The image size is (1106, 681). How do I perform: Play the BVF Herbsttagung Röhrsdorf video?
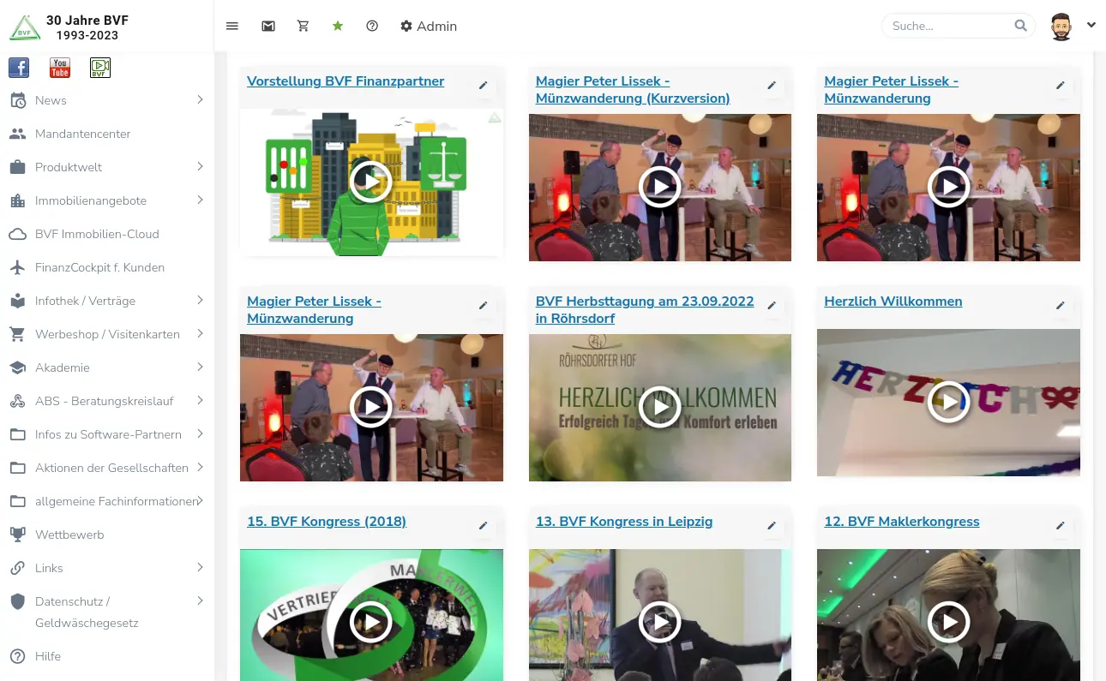(x=660, y=407)
